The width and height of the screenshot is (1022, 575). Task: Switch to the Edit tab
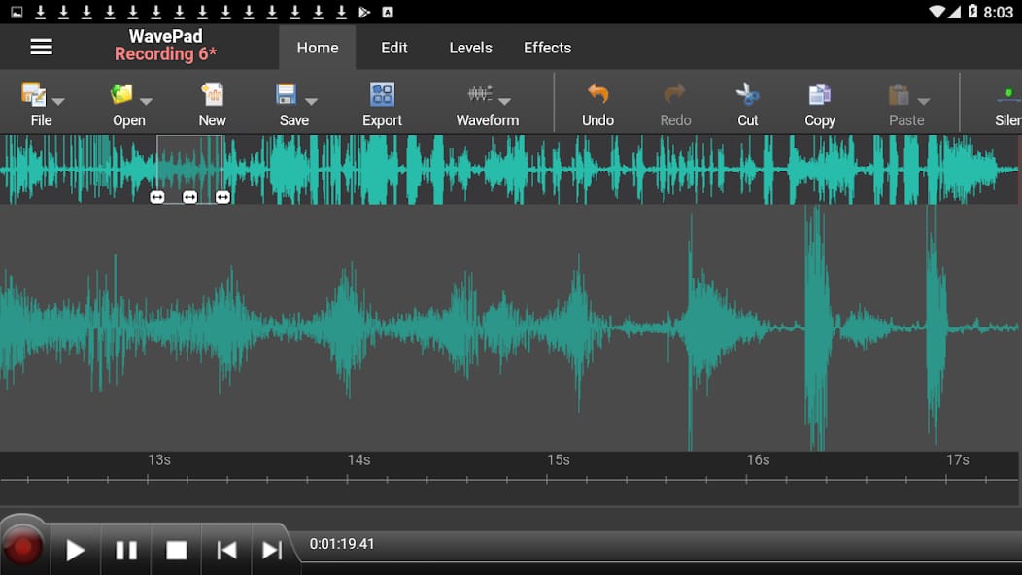coord(393,48)
